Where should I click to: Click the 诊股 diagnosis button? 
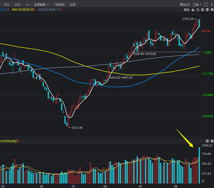[x=72, y=5]
